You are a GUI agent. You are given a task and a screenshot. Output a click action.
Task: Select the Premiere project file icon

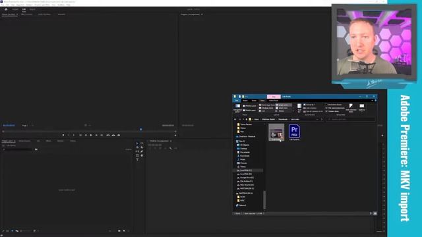294,132
